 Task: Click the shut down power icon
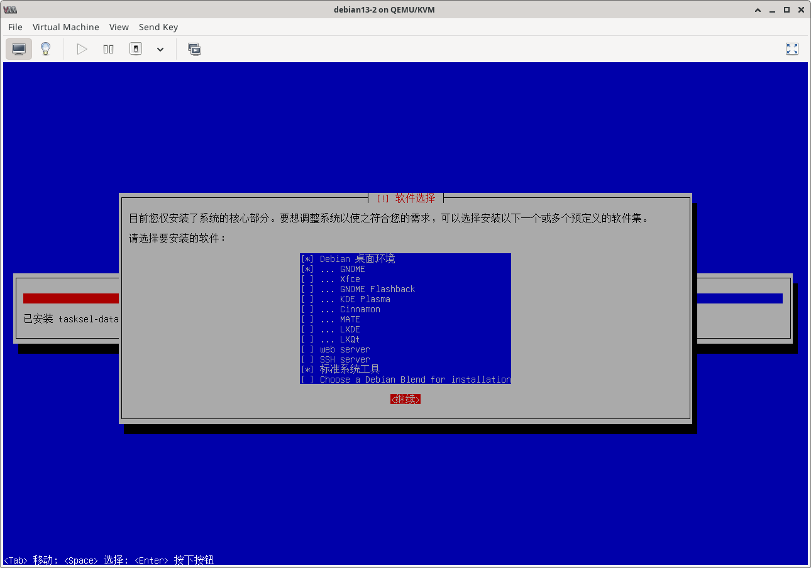pyautogui.click(x=136, y=49)
